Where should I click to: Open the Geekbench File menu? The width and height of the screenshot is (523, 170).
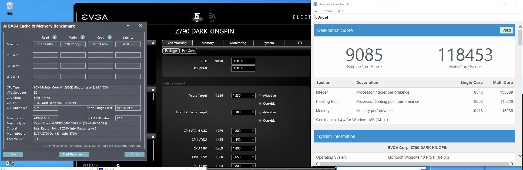pos(315,11)
